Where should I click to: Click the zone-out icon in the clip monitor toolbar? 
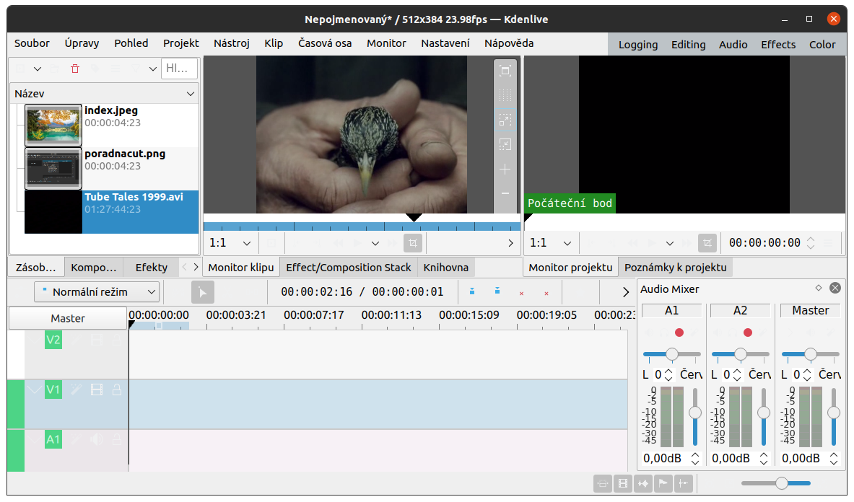[x=505, y=144]
